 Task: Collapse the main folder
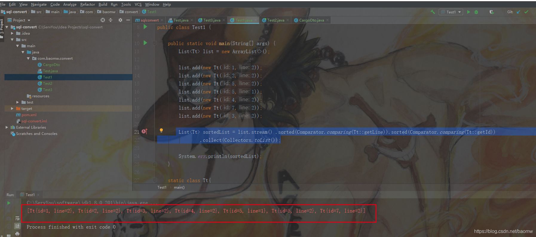click(x=18, y=46)
